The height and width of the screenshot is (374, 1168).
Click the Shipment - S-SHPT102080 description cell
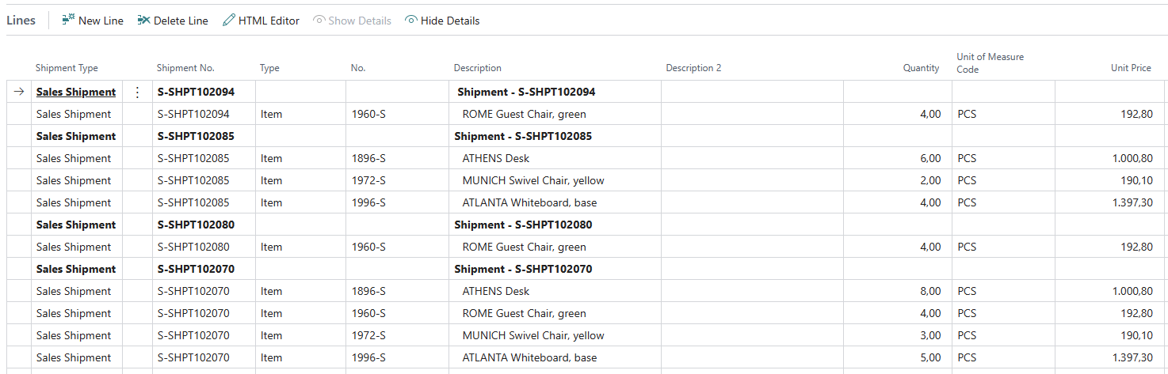pos(523,225)
